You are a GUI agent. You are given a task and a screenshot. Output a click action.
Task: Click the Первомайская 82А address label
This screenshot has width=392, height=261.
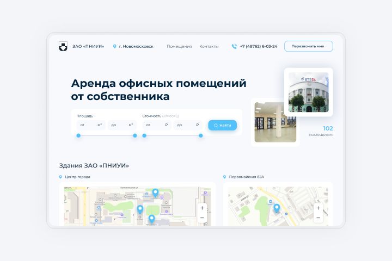[x=247, y=177]
